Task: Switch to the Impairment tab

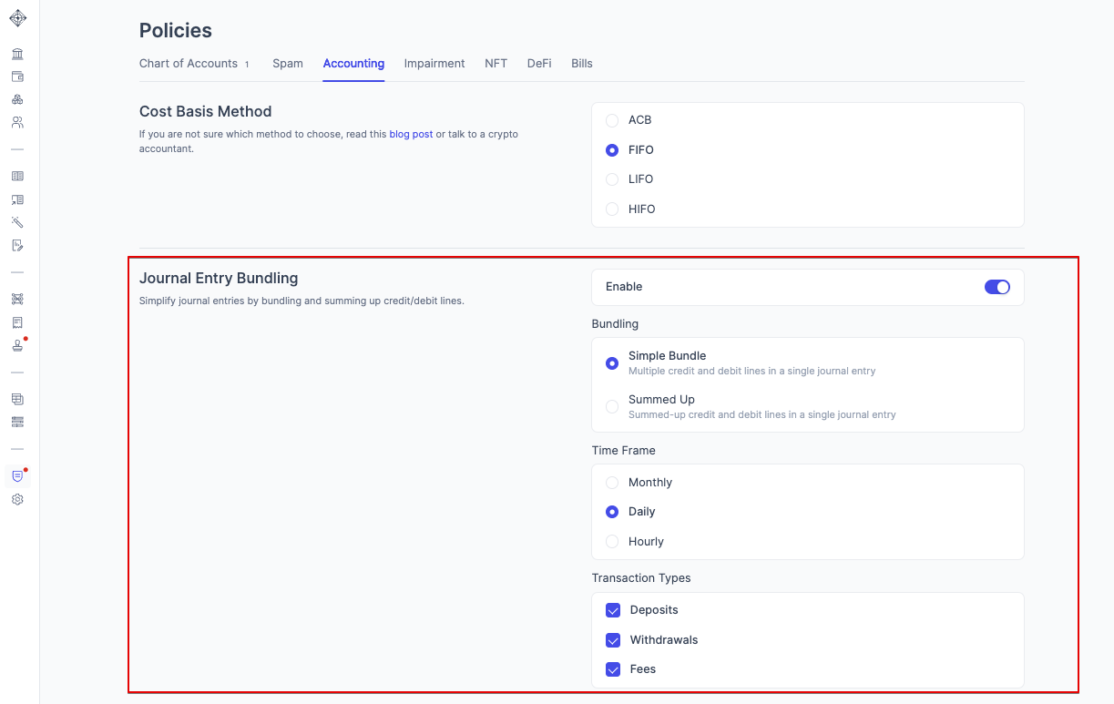Action: tap(434, 64)
